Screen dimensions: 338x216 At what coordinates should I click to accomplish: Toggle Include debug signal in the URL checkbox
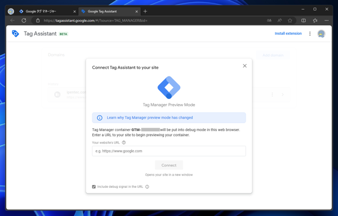point(94,187)
